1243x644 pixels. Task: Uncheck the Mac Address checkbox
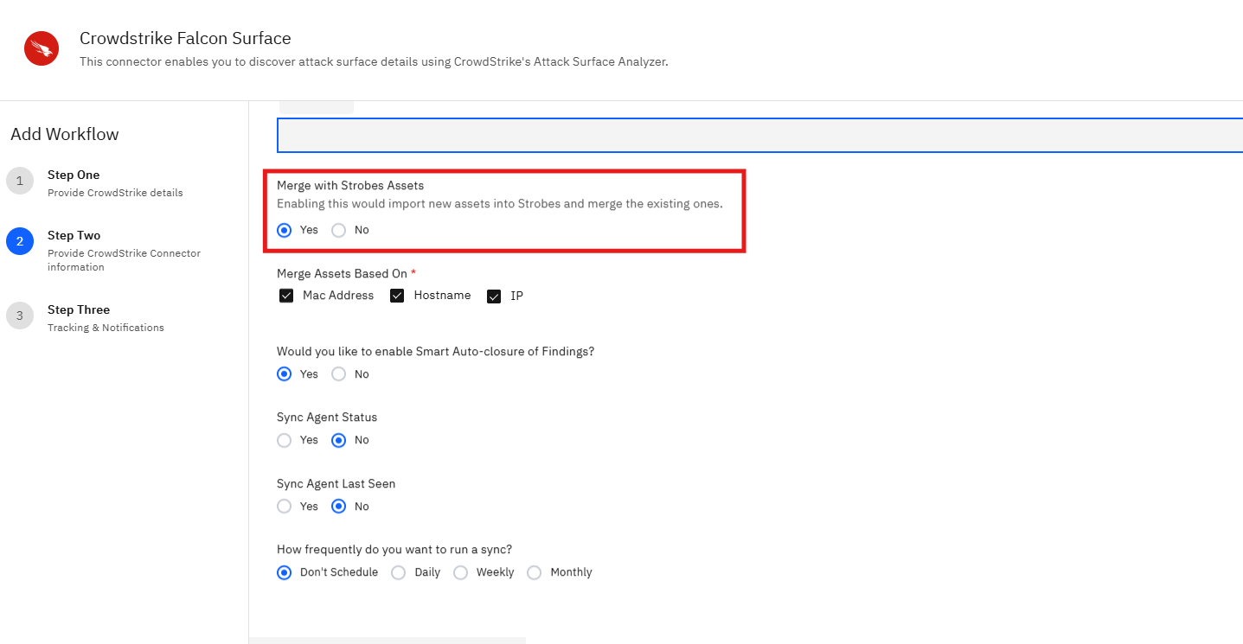pos(286,296)
